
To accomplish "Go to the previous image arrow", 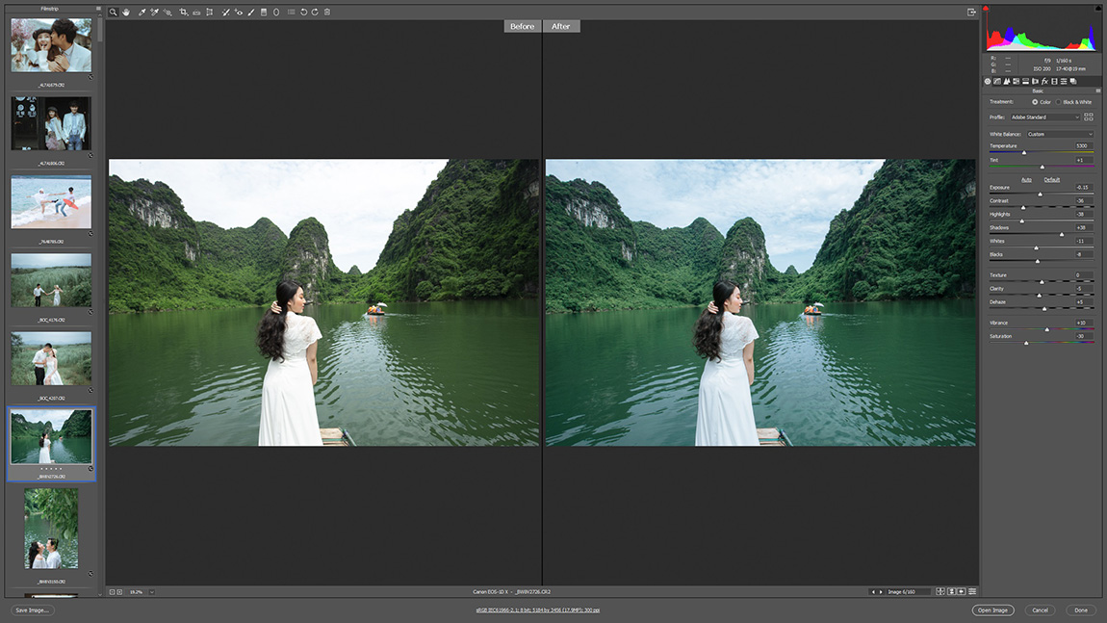I will click(x=873, y=592).
